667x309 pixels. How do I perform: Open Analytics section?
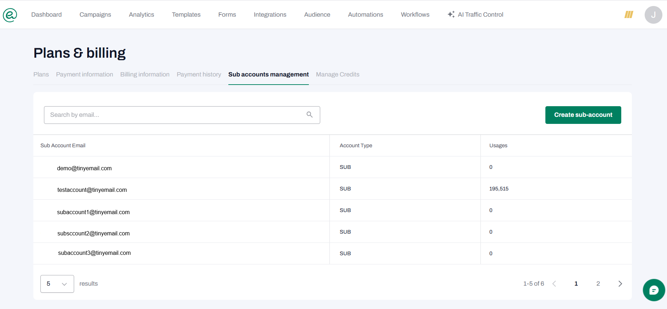[141, 15]
